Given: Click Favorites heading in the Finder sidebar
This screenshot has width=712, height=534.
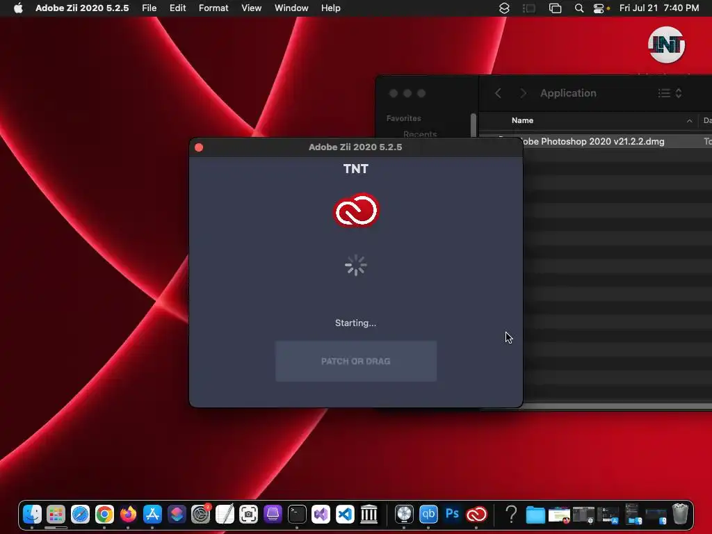Looking at the screenshot, I should click(404, 118).
